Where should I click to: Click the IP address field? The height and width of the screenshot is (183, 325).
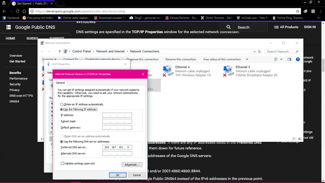point(117,115)
